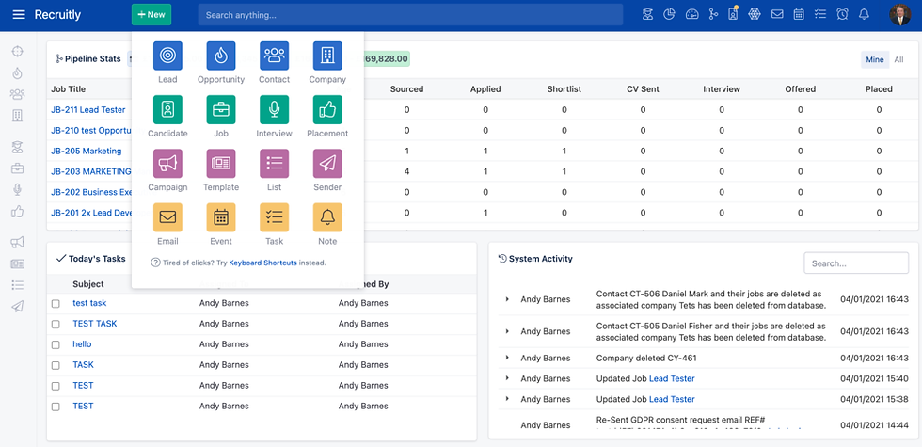The image size is (922, 447).
Task: Create a Placement from the popup
Action: click(x=327, y=110)
